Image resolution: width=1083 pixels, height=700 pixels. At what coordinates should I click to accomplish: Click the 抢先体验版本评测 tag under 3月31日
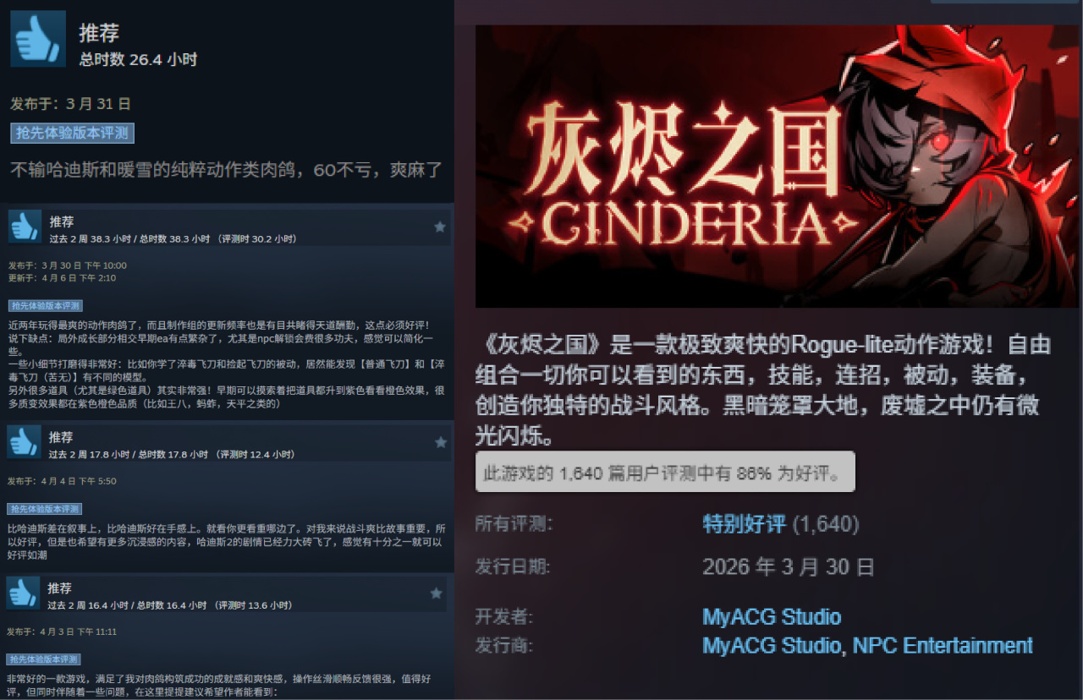click(x=73, y=133)
